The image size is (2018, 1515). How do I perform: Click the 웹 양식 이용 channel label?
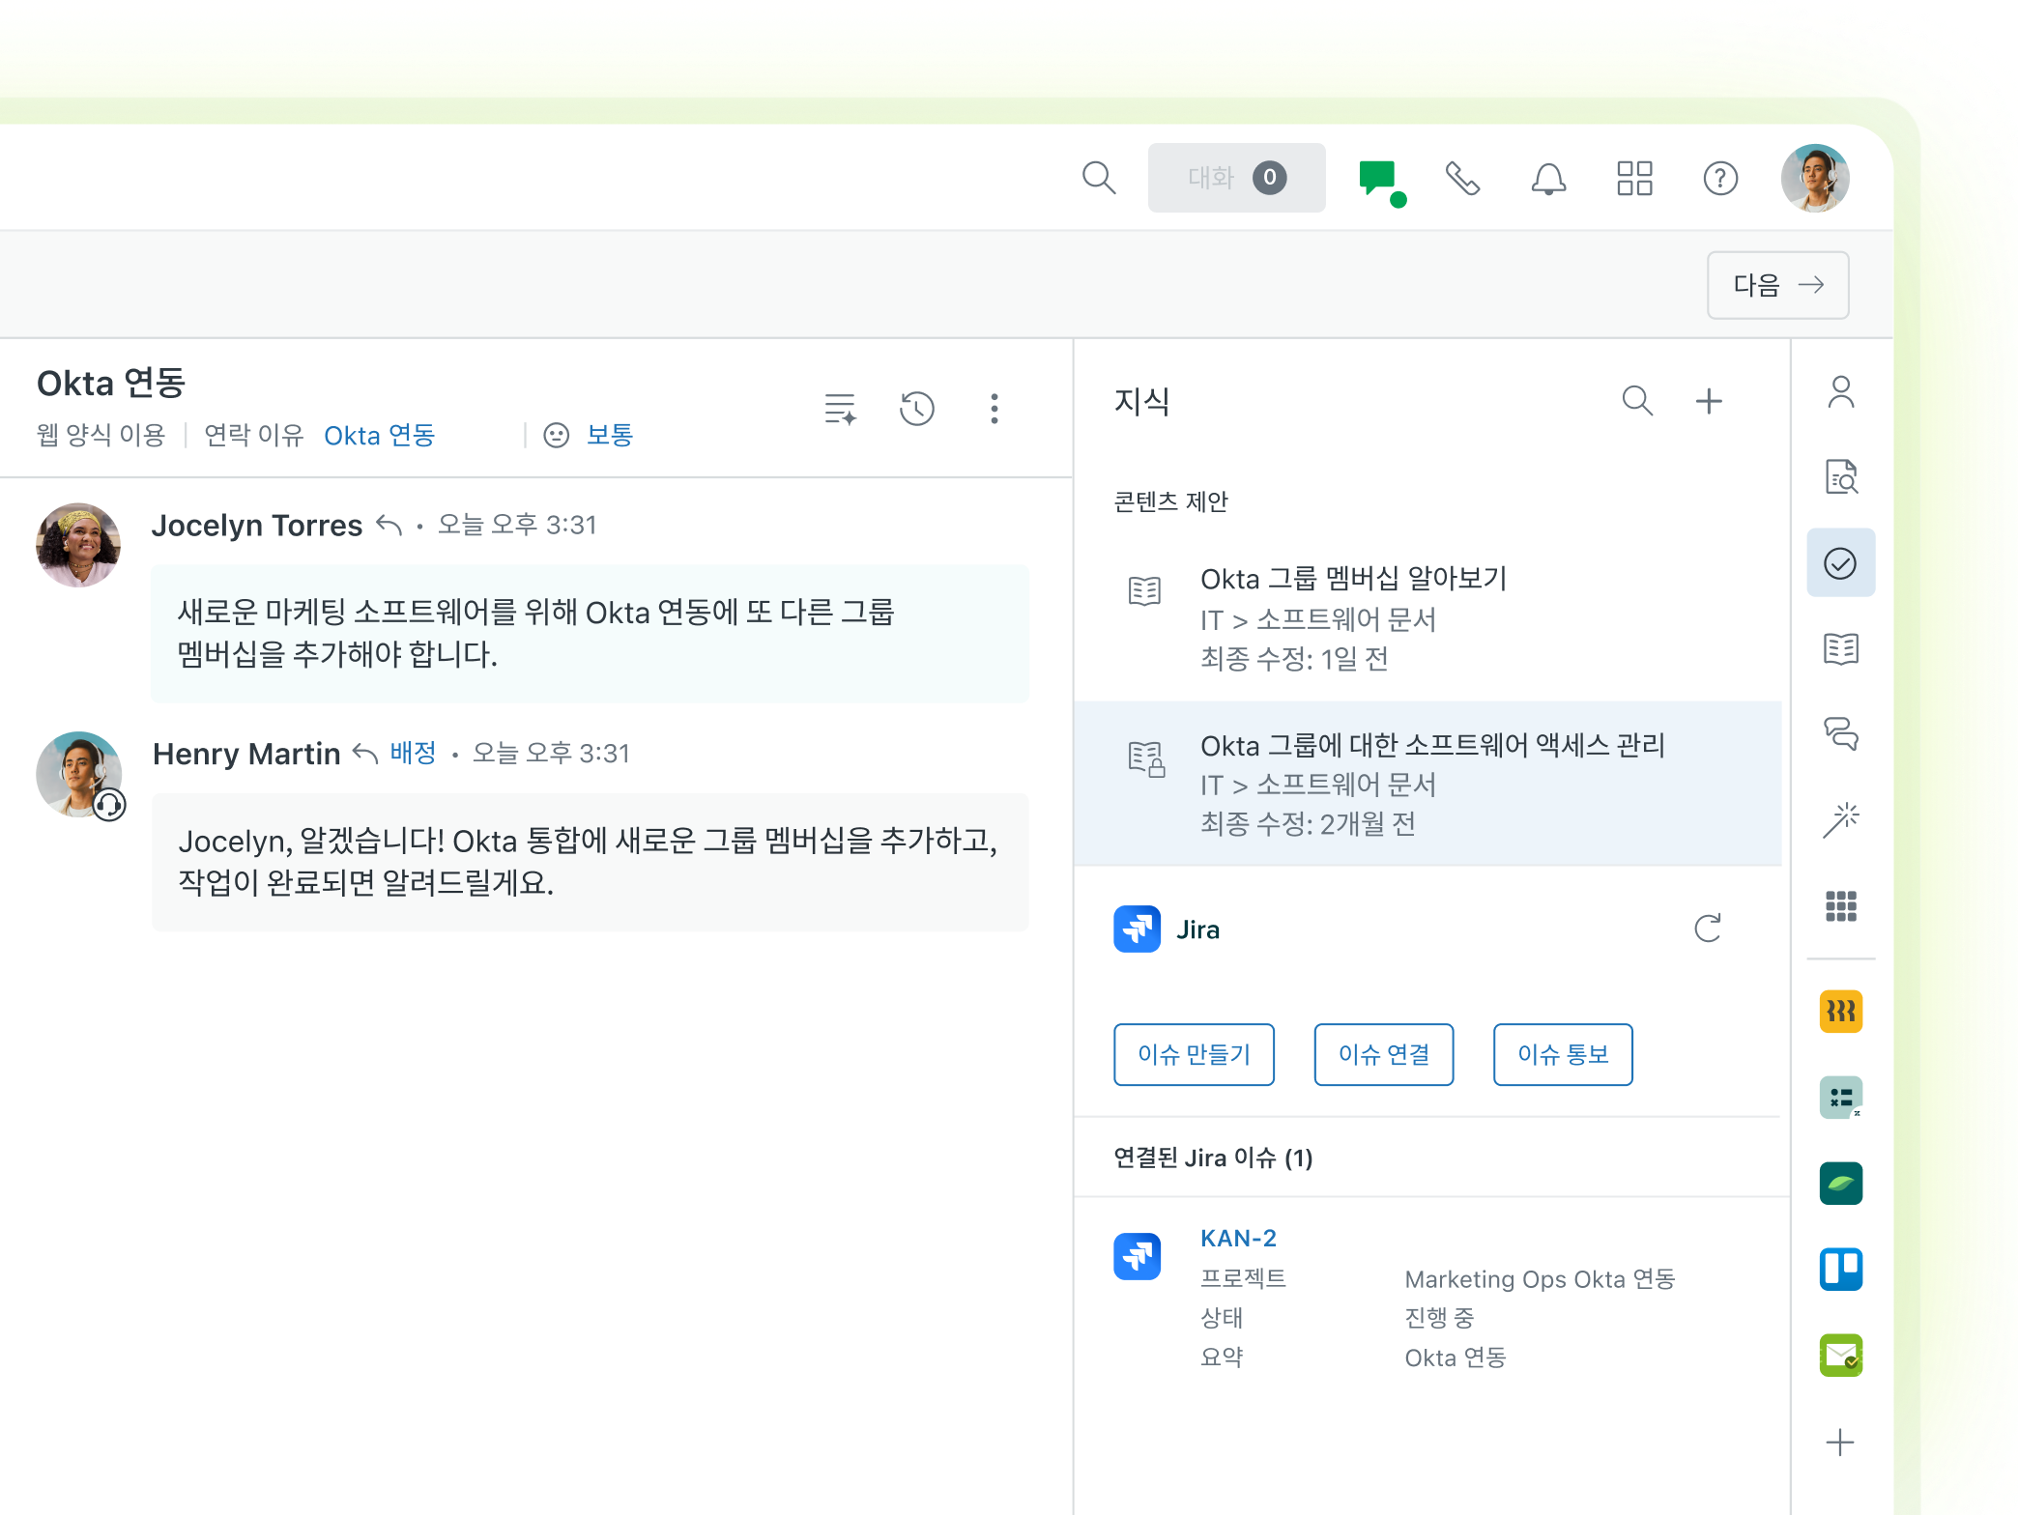point(101,436)
